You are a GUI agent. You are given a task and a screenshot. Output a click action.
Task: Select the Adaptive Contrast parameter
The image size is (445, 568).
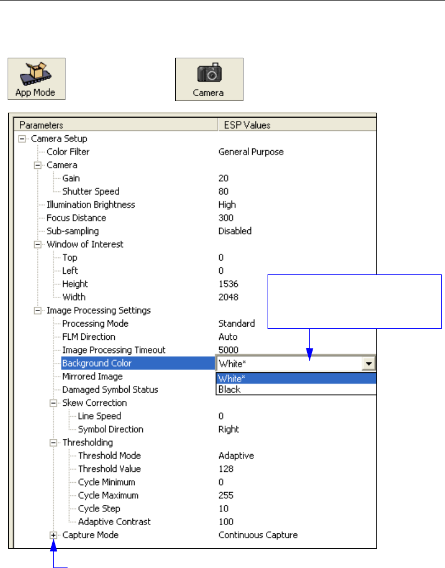[x=114, y=522]
